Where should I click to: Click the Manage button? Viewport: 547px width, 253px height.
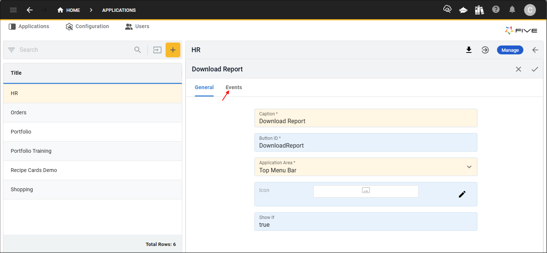(x=510, y=50)
